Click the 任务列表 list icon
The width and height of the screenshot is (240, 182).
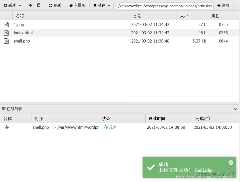point(3,109)
